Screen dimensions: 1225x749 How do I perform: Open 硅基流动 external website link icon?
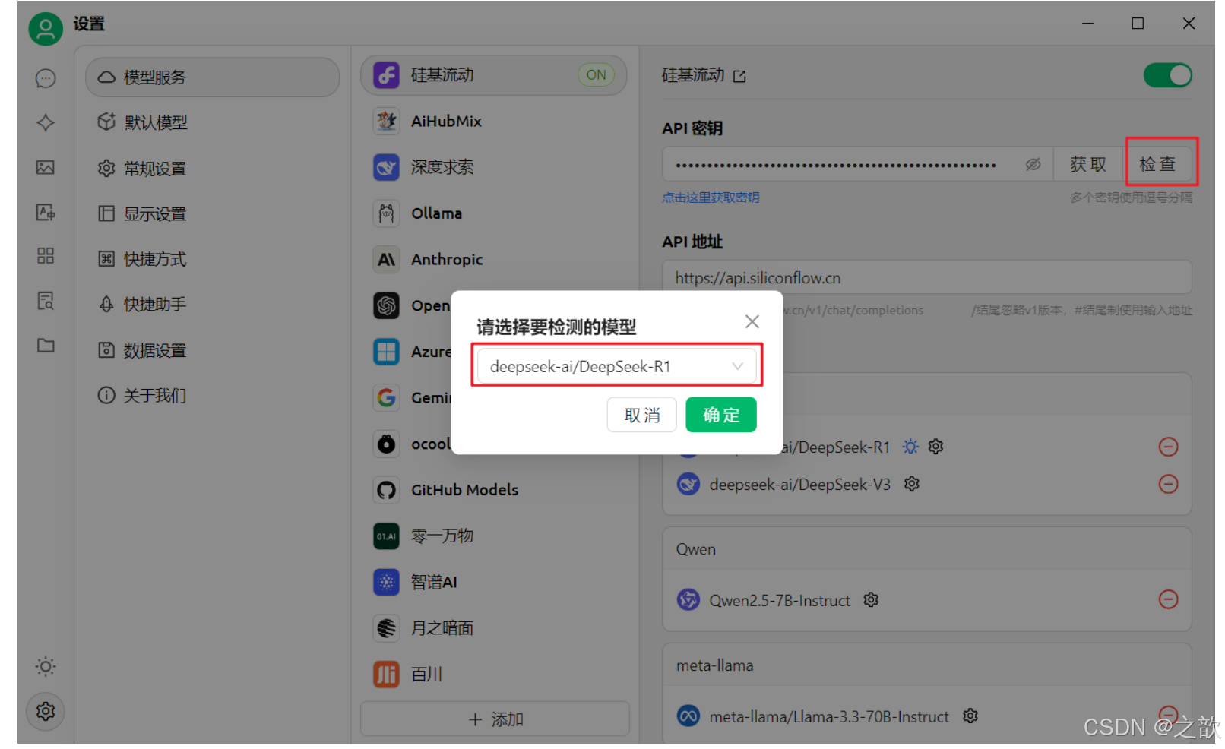coord(739,76)
